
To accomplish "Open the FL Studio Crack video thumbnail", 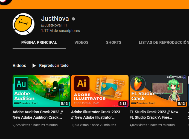I will (158, 91).
